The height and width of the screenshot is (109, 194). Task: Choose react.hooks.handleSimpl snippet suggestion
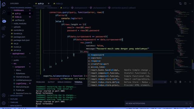(120, 70)
